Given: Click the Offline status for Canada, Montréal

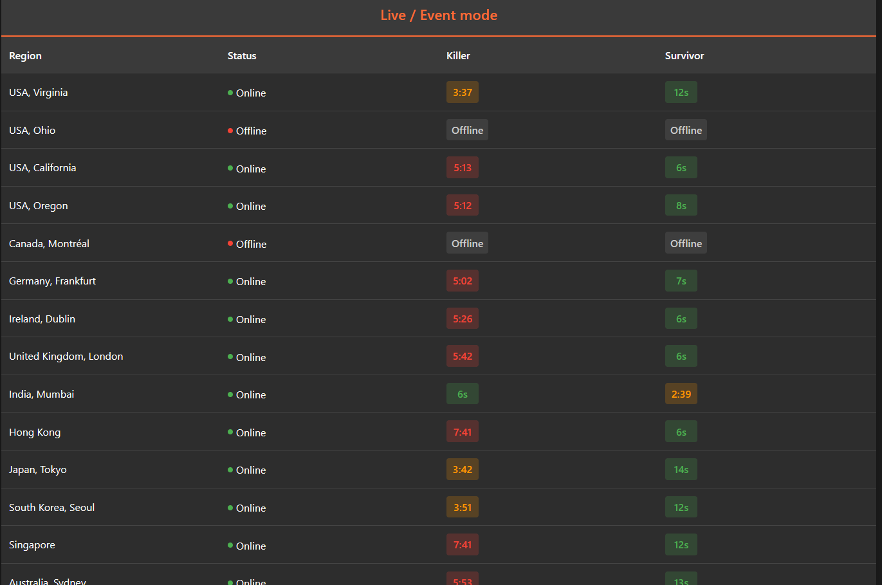Looking at the screenshot, I should tap(247, 244).
